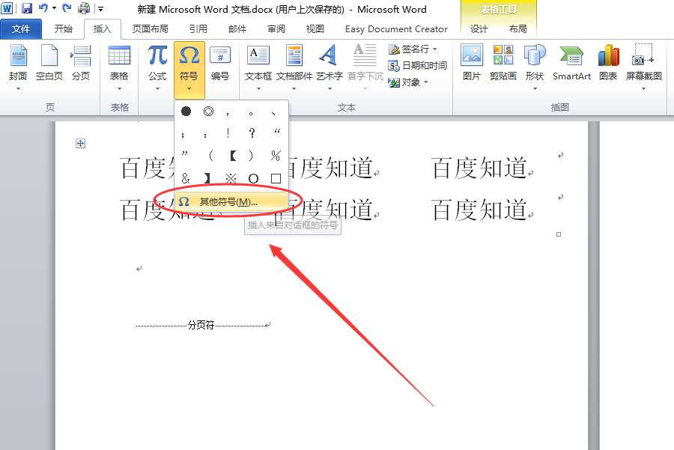Insert the ※ reference mark symbol
The height and width of the screenshot is (450, 674).
231,178
